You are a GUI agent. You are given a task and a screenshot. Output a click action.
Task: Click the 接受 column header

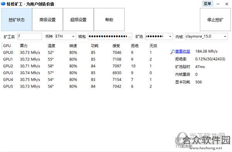point(116,46)
